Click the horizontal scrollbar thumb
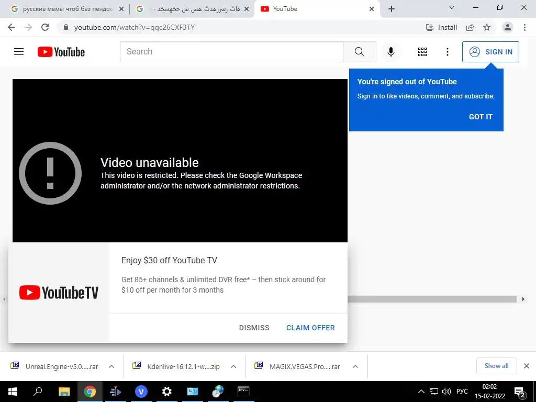Screen dimensions: 536x402 (x=432, y=299)
